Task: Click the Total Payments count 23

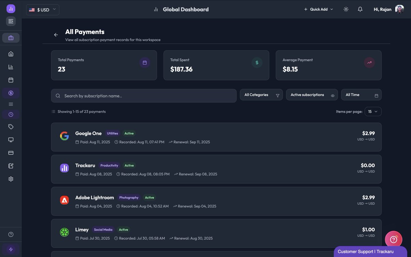Action: coord(62,69)
